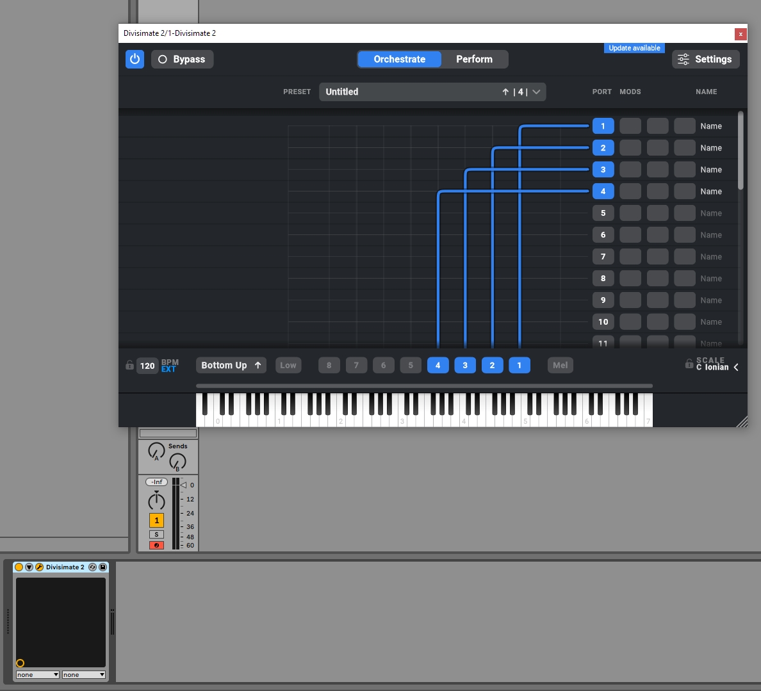Image resolution: width=761 pixels, height=691 pixels.
Task: Toggle the Divisimate plugin power button
Action: pos(135,59)
